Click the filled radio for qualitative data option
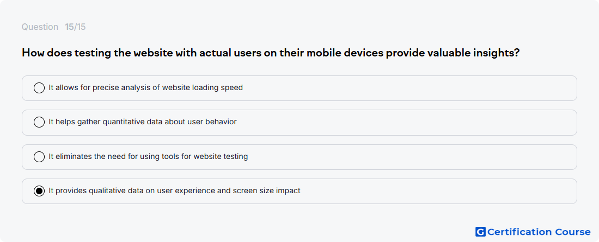 pos(39,191)
